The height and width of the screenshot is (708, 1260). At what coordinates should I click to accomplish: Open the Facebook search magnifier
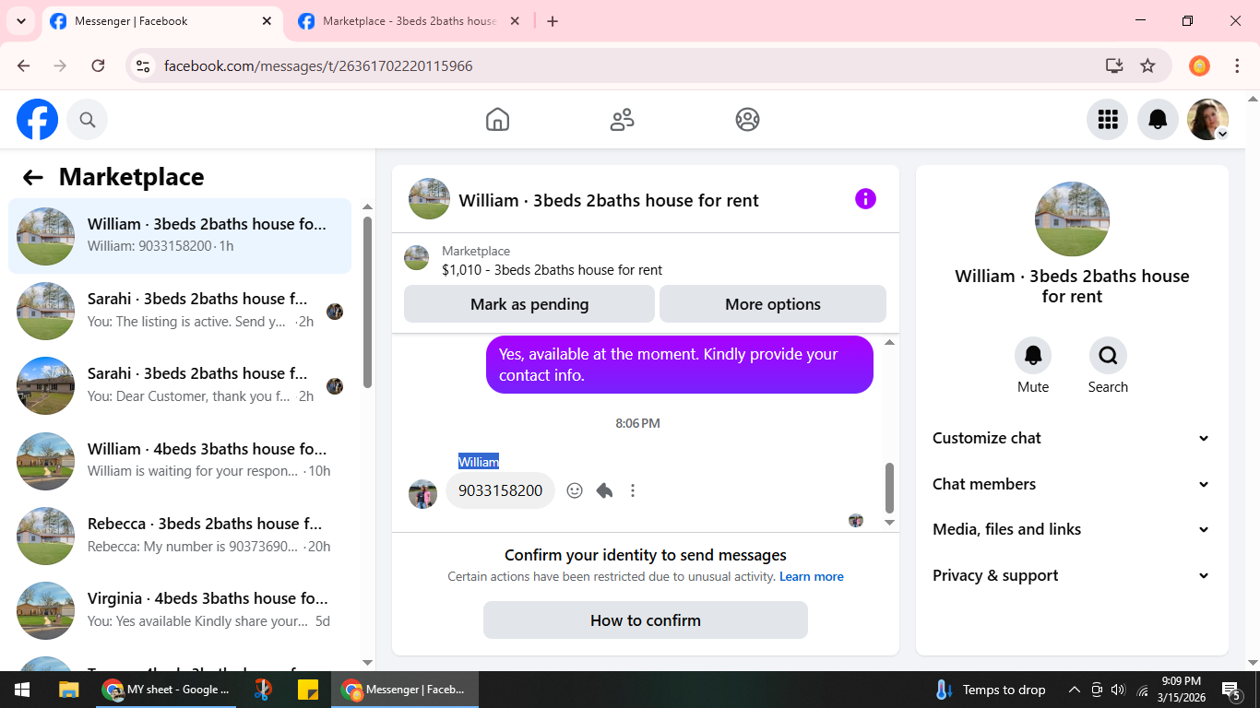pyautogui.click(x=88, y=120)
